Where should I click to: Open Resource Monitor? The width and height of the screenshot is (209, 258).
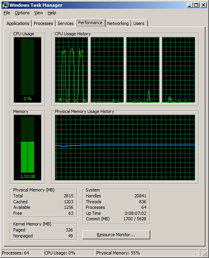(x=116, y=235)
